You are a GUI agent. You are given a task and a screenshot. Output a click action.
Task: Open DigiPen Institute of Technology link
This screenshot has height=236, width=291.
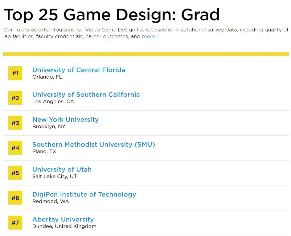click(84, 194)
